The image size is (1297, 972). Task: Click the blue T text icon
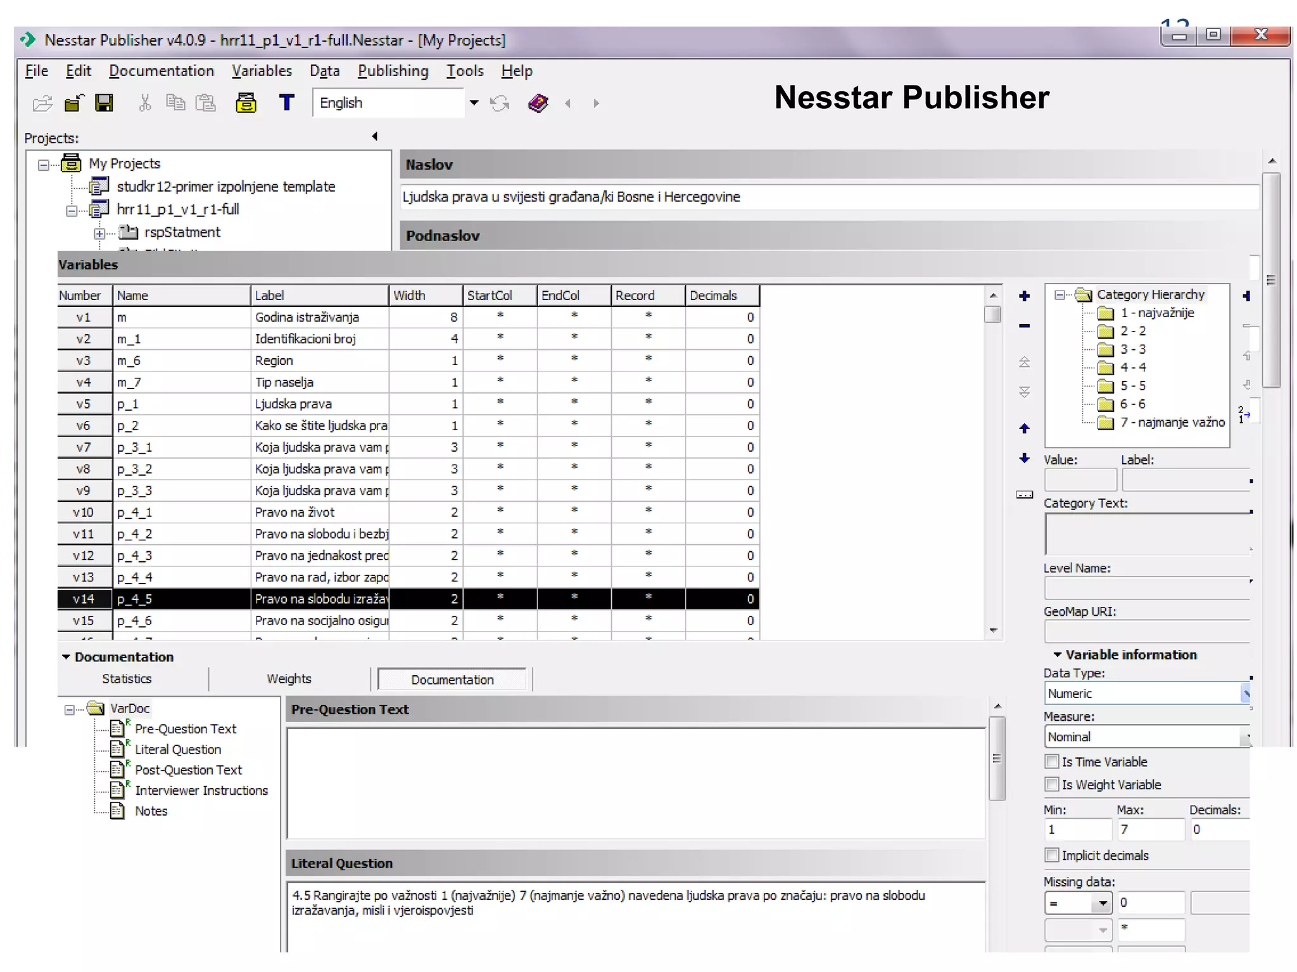[287, 102]
